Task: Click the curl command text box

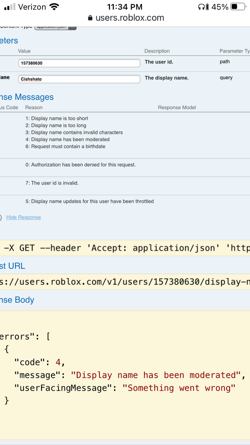Action: tap(125, 248)
